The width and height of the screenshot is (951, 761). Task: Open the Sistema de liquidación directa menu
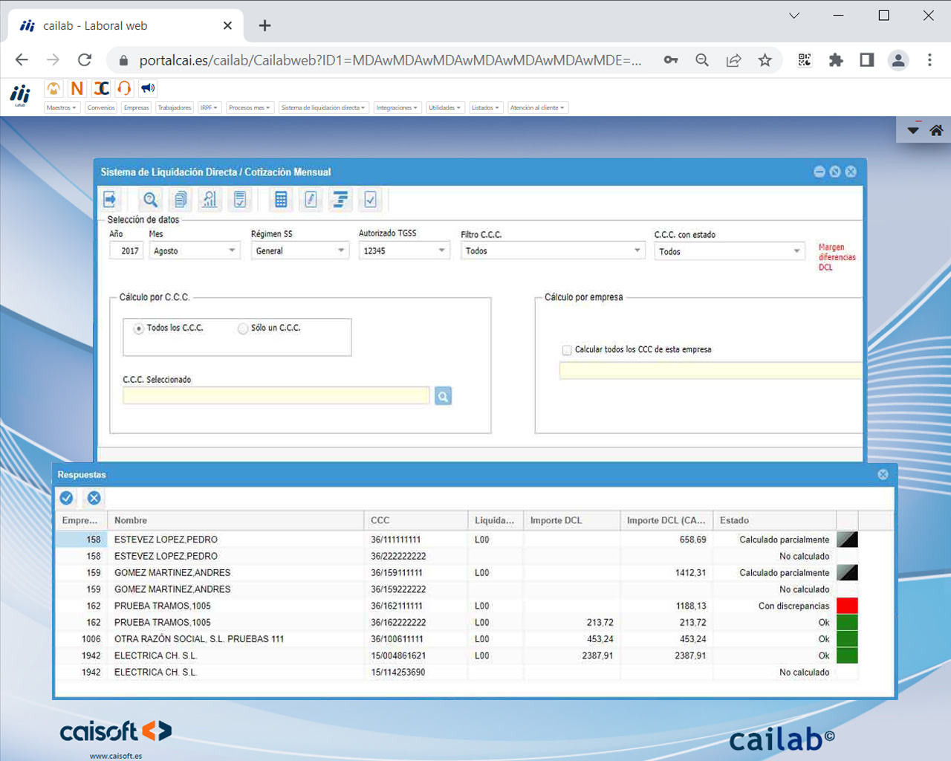click(x=324, y=107)
